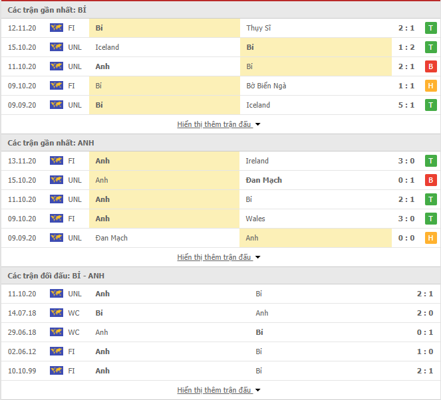
Task: Click the orange H badge for Bỉ vs Bờ Biển Ngà
Action: 430,86
